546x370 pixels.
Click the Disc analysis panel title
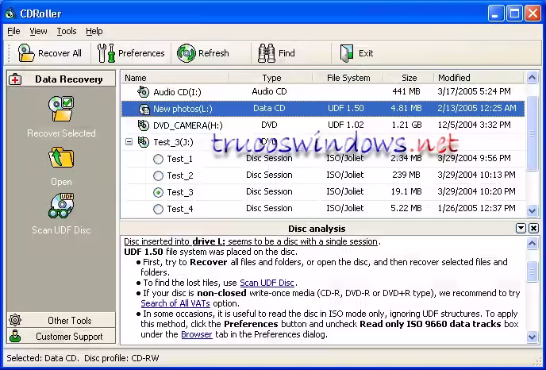[x=317, y=229]
